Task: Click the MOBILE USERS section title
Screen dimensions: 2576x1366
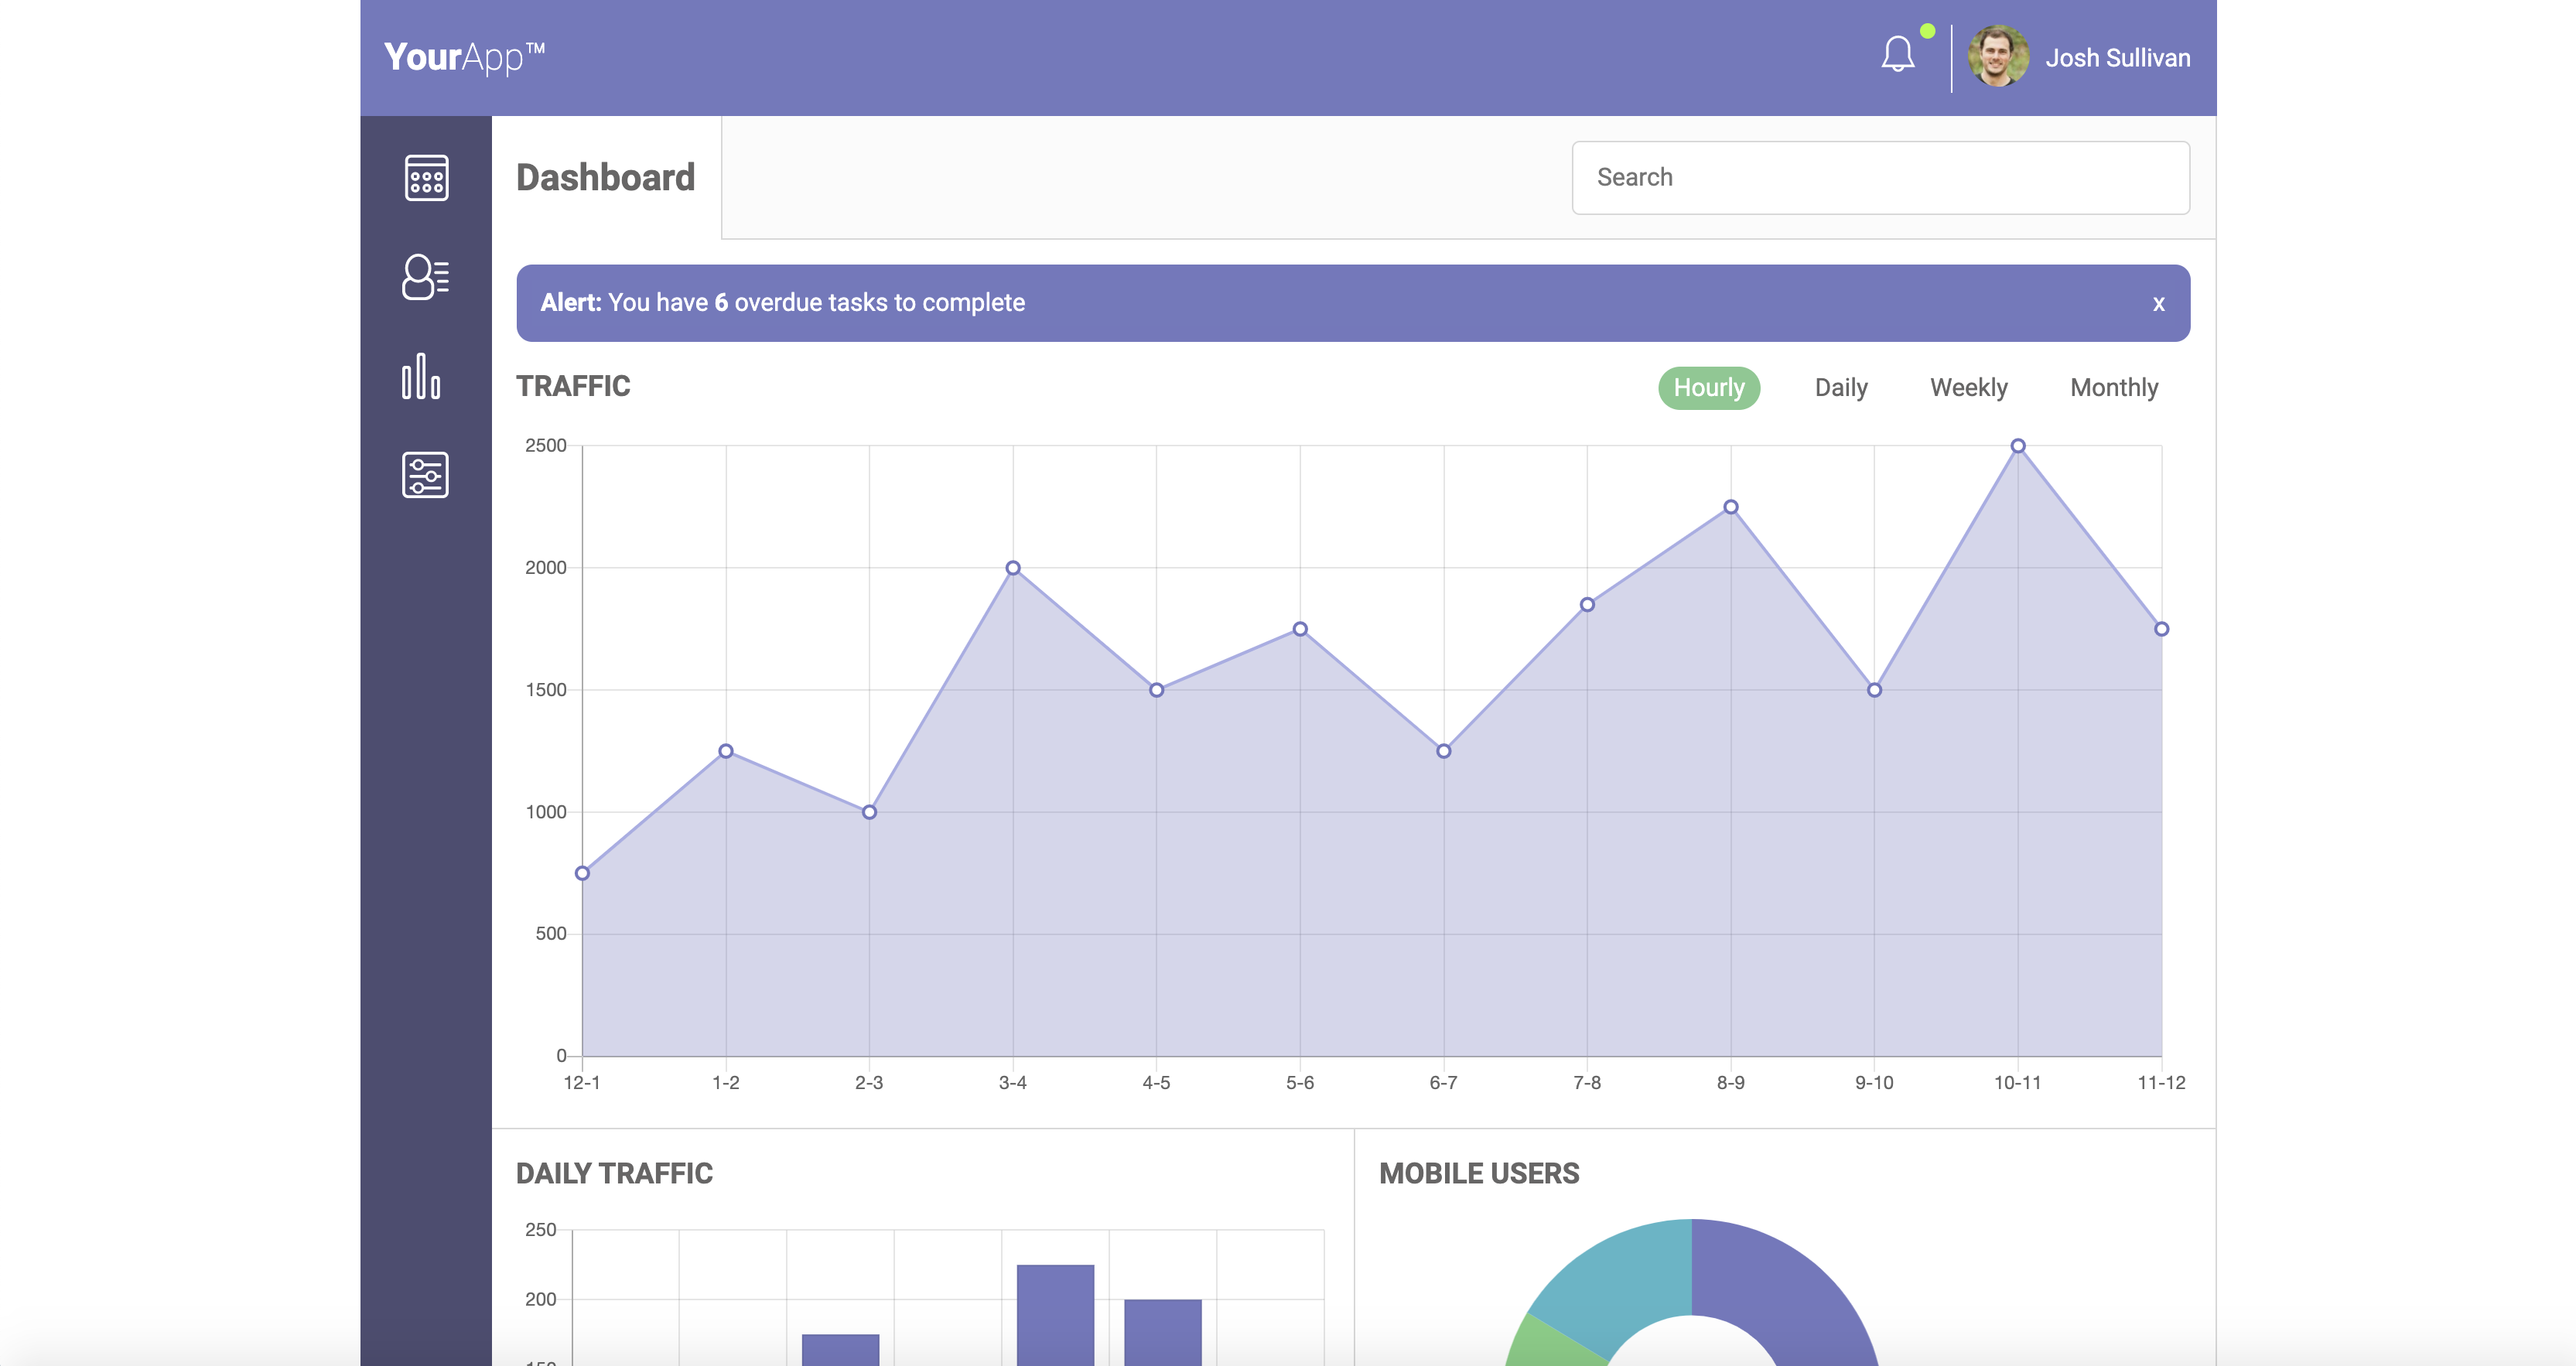Action: coord(1479,1173)
